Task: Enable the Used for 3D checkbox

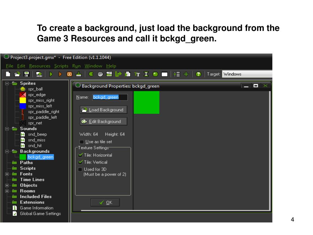Action: point(80,170)
